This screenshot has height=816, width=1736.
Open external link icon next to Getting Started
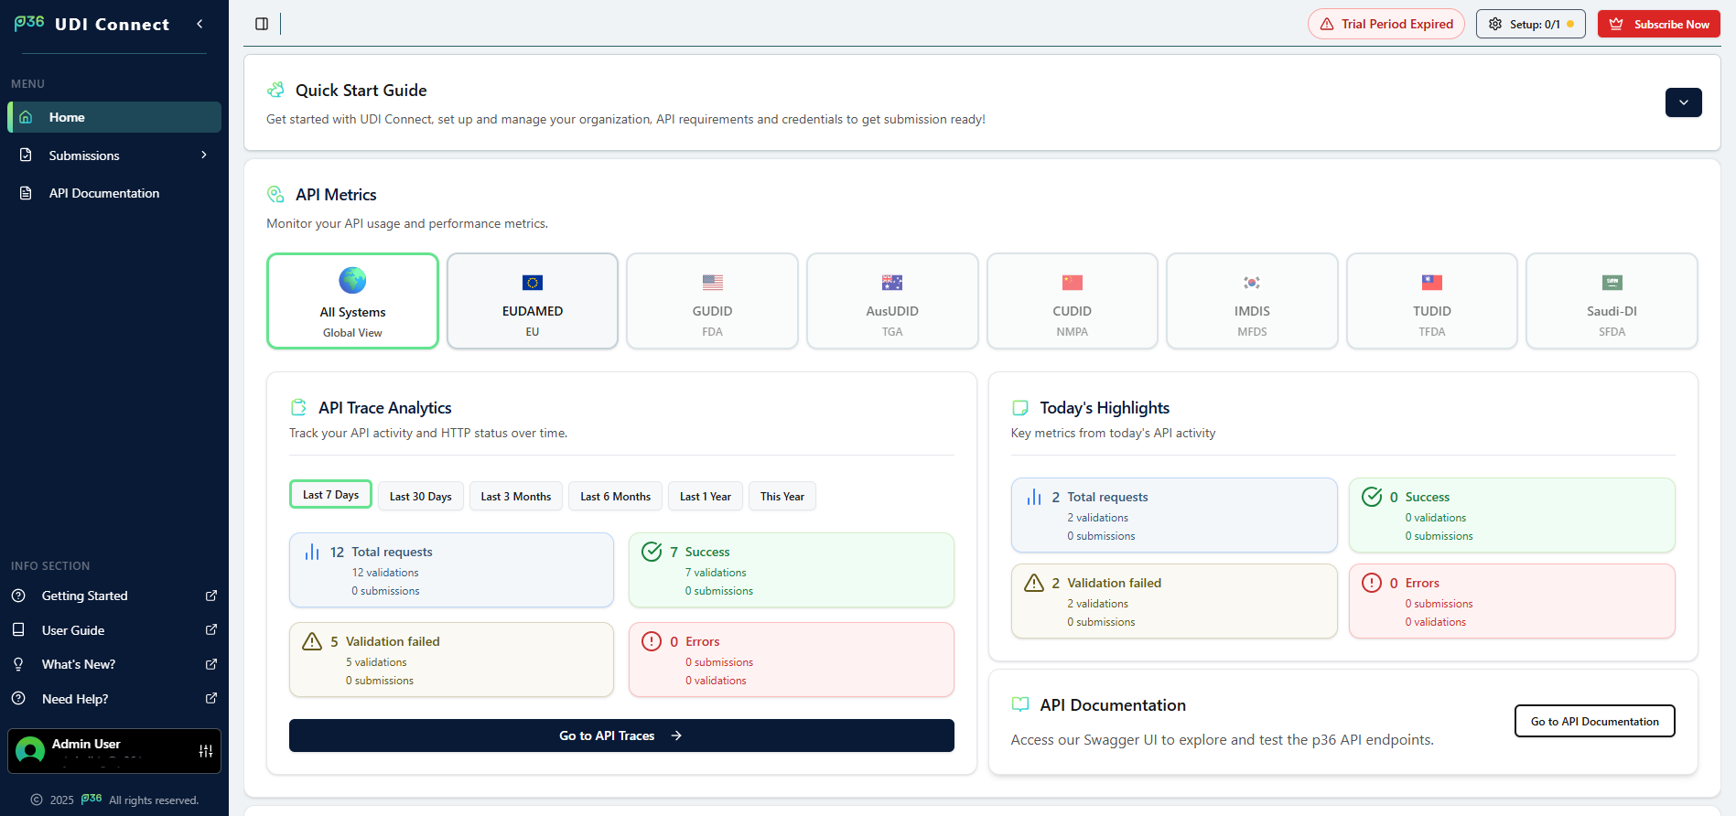(x=211, y=596)
